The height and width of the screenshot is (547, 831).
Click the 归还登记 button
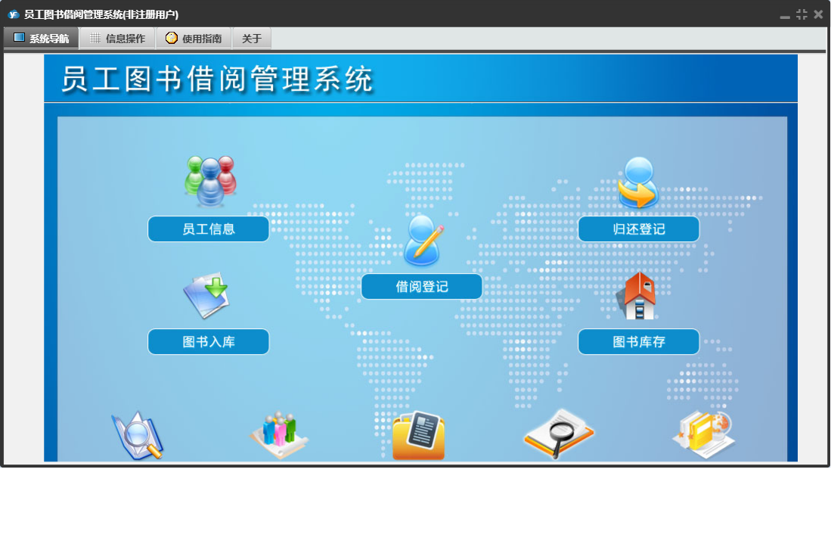pos(639,229)
